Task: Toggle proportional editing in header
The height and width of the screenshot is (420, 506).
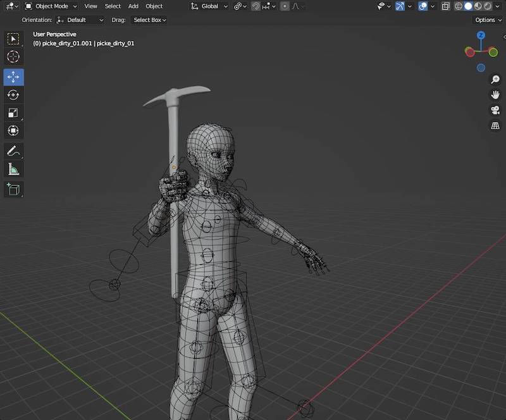Action: click(285, 6)
